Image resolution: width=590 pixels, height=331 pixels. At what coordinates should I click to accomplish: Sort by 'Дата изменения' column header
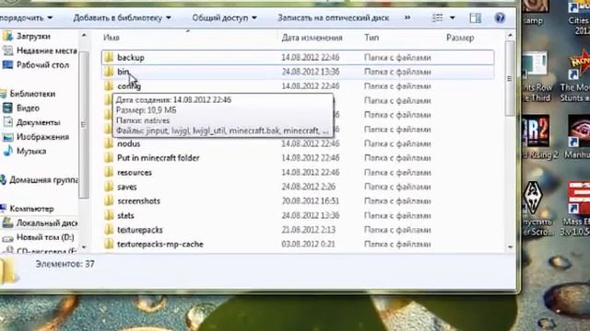pos(312,38)
